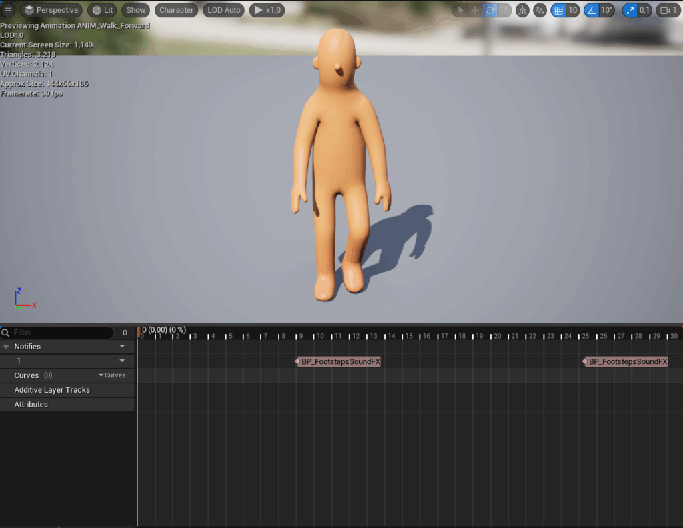683x528 pixels.
Task: Open the Curves dropdown in timeline
Action: click(x=112, y=375)
